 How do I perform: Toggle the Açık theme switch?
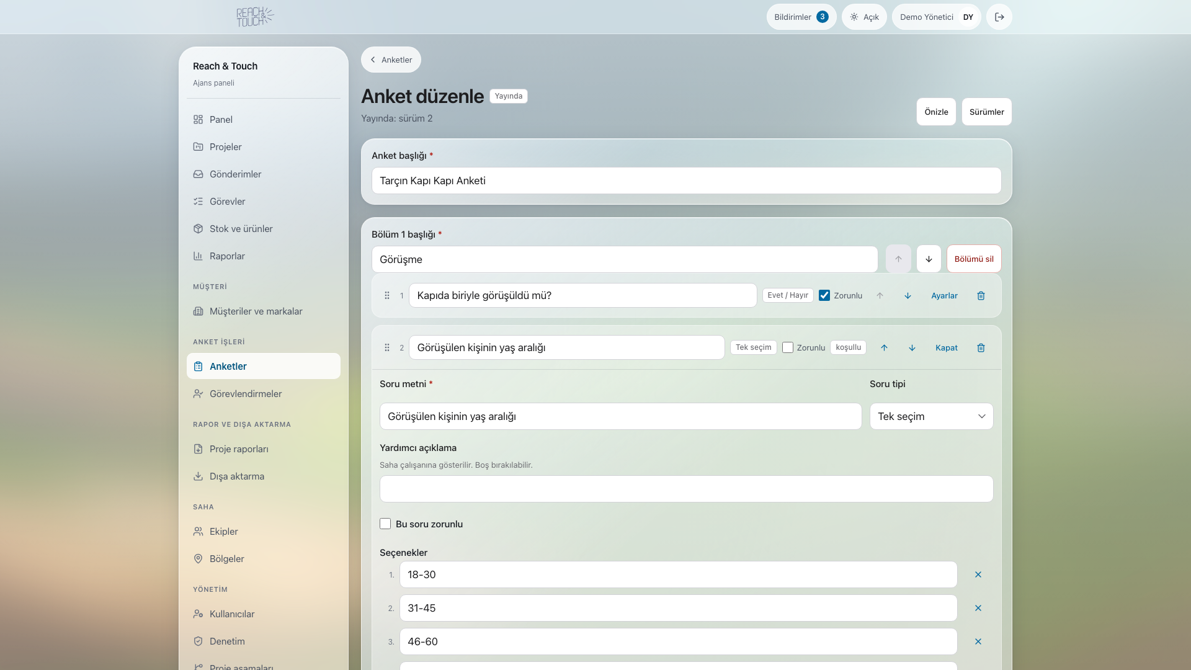(864, 17)
